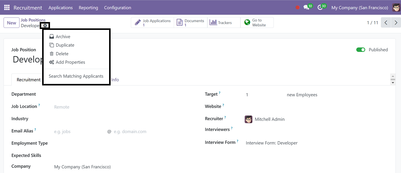This screenshot has width=401, height=173.
Task: Click the gear actions icon beside Developer
Action: click(45, 26)
